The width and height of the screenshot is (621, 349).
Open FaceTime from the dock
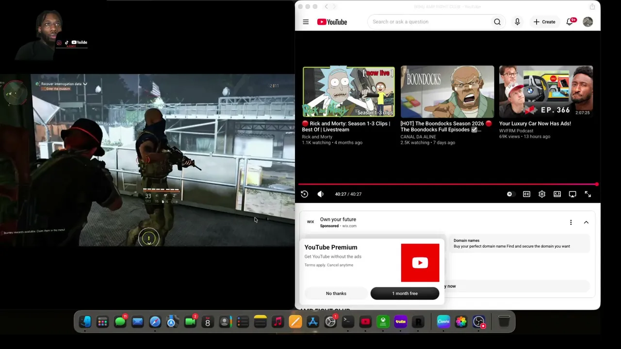[x=190, y=321]
